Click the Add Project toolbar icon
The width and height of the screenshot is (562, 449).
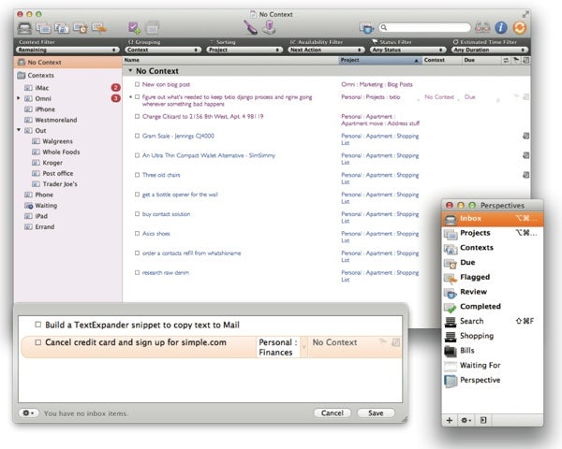tap(153, 28)
